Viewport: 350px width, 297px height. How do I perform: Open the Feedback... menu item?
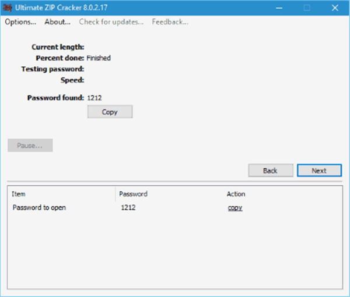pyautogui.click(x=170, y=22)
